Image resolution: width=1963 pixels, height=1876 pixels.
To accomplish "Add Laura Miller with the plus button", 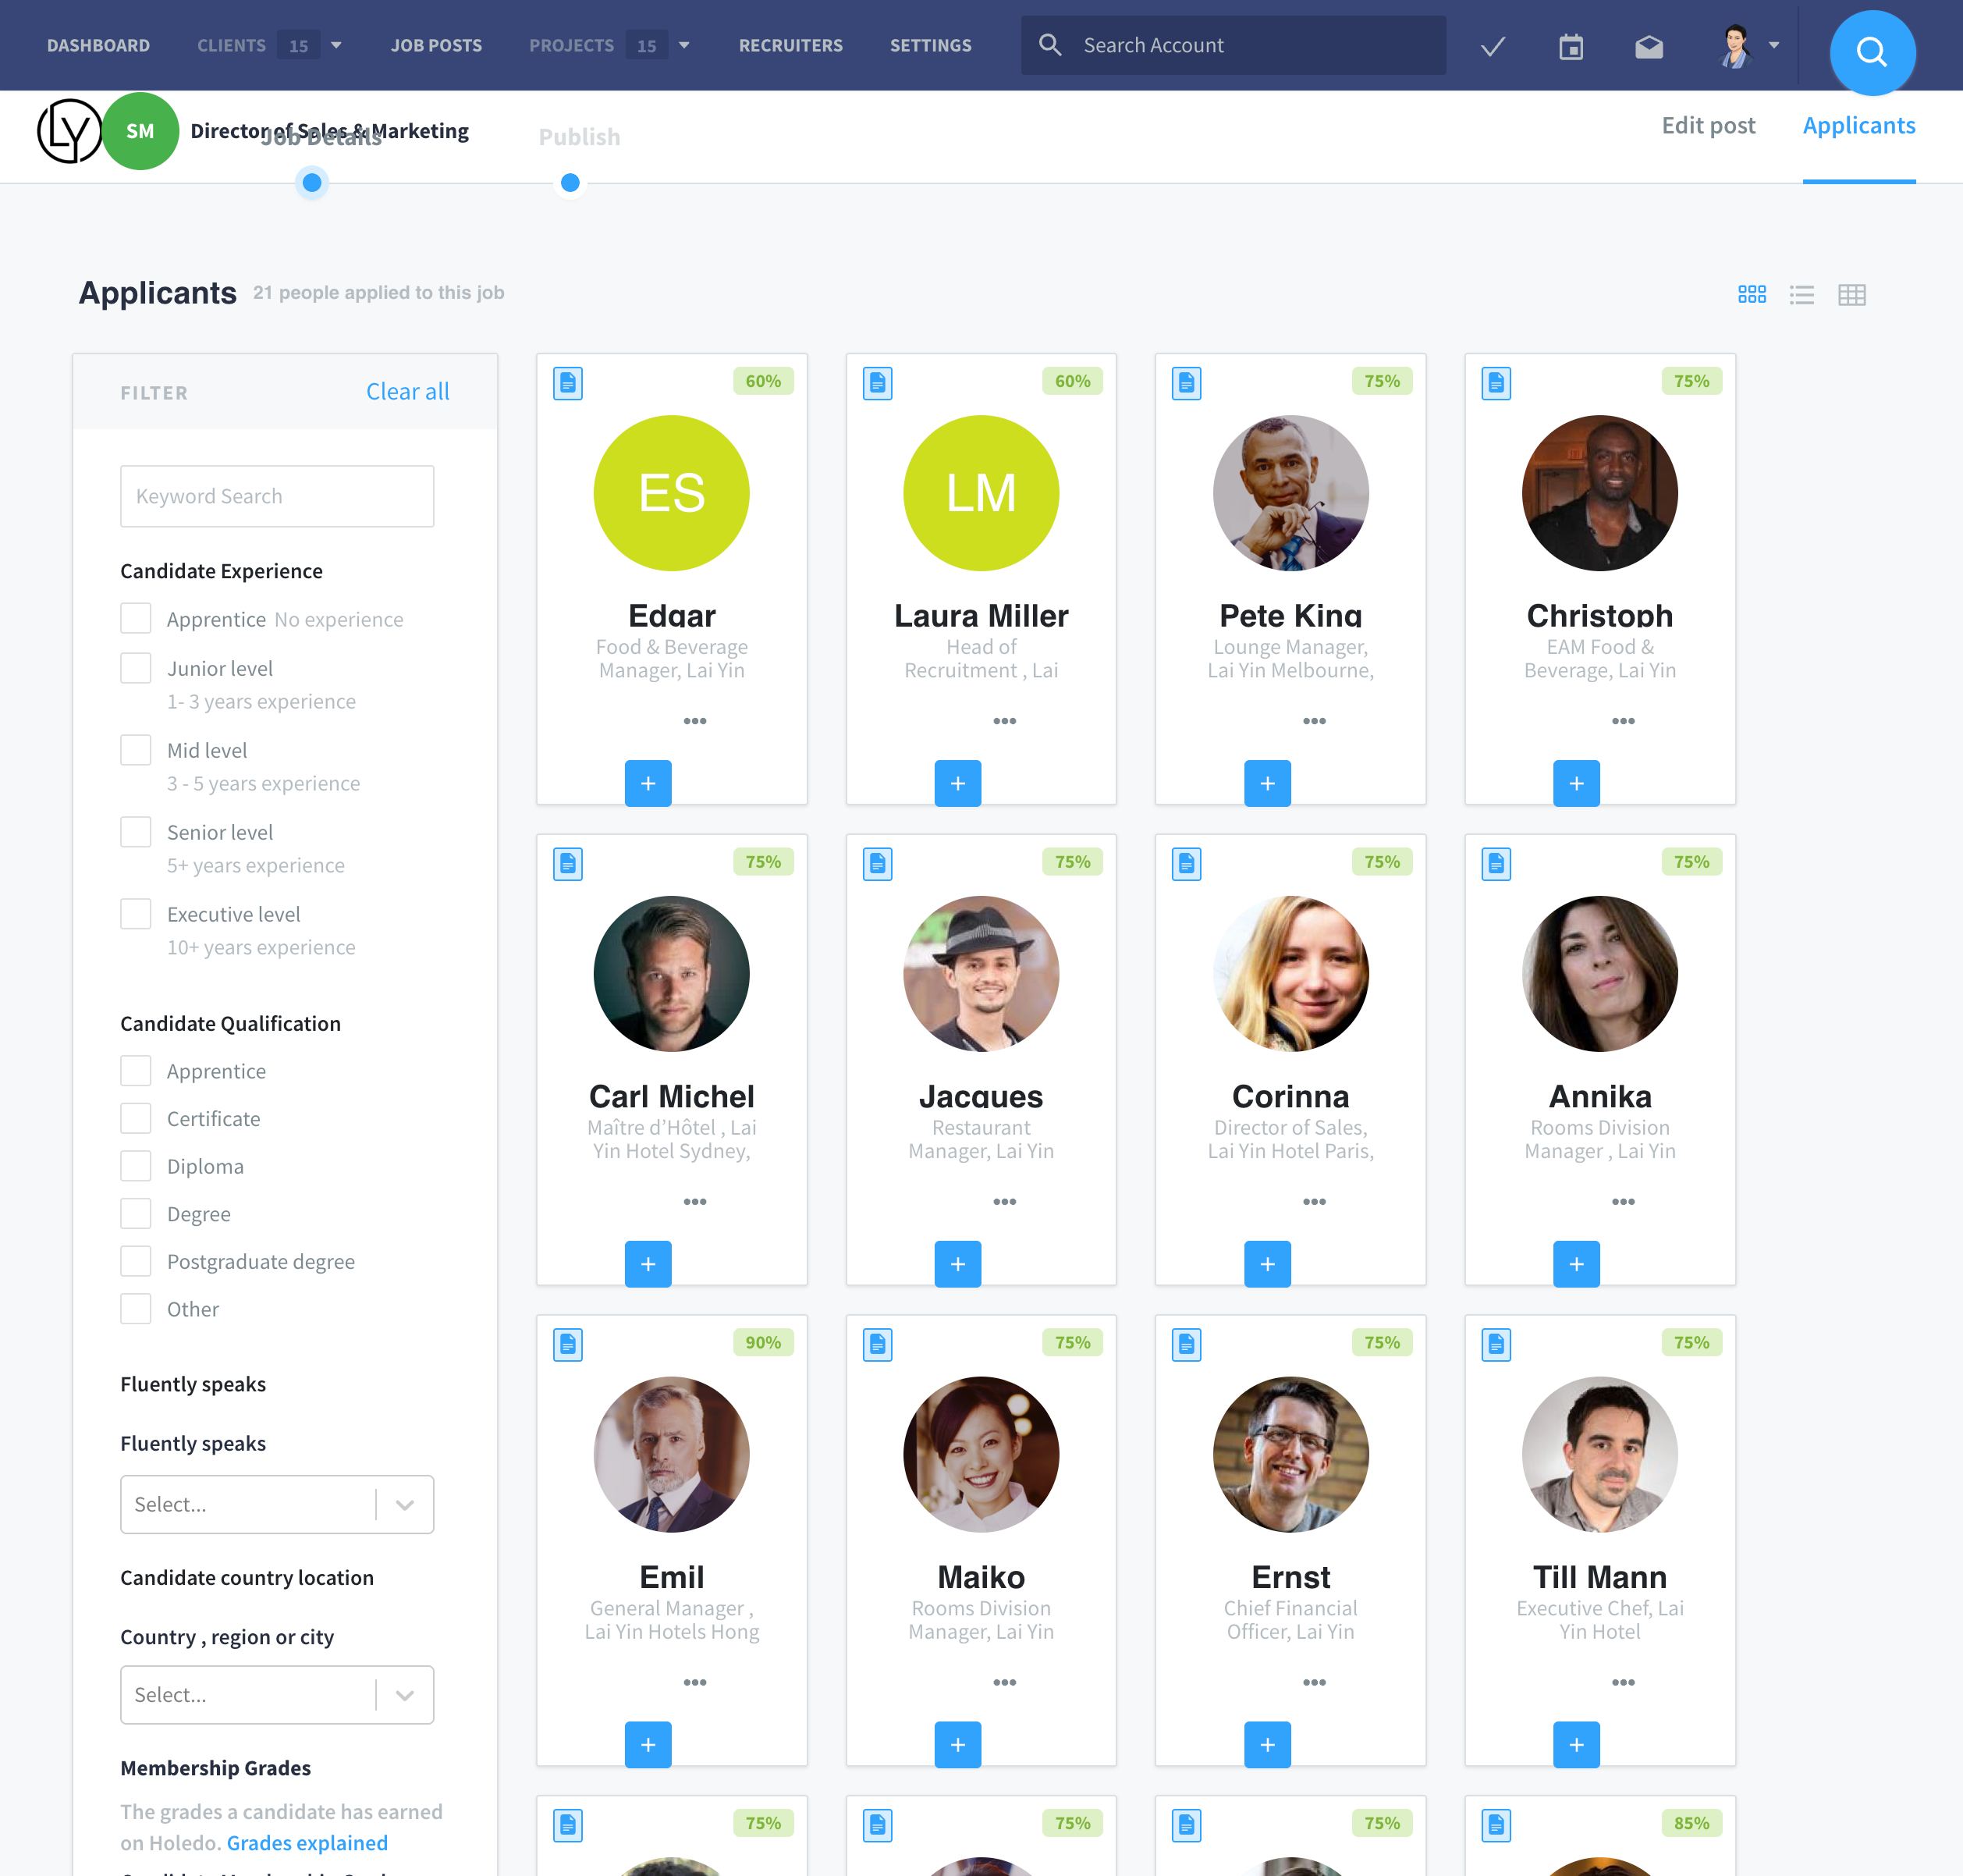I will pyautogui.click(x=957, y=783).
